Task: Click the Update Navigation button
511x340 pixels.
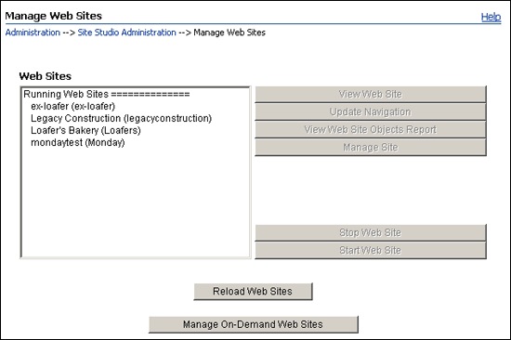Action: 371,111
